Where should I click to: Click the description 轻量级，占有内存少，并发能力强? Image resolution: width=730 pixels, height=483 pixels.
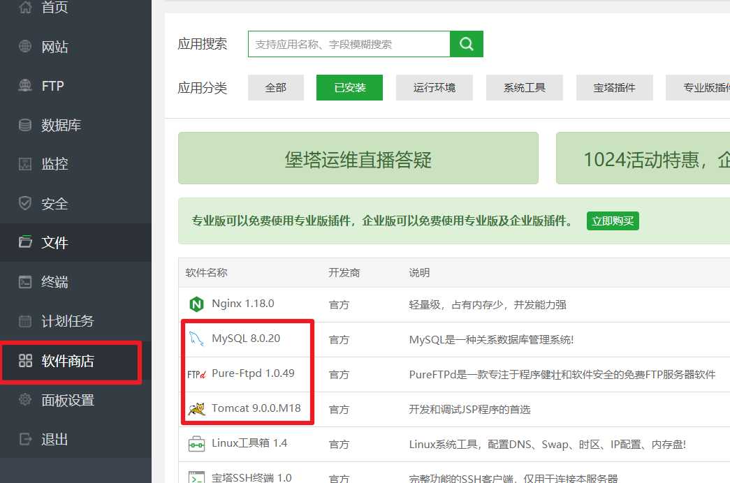pos(488,305)
